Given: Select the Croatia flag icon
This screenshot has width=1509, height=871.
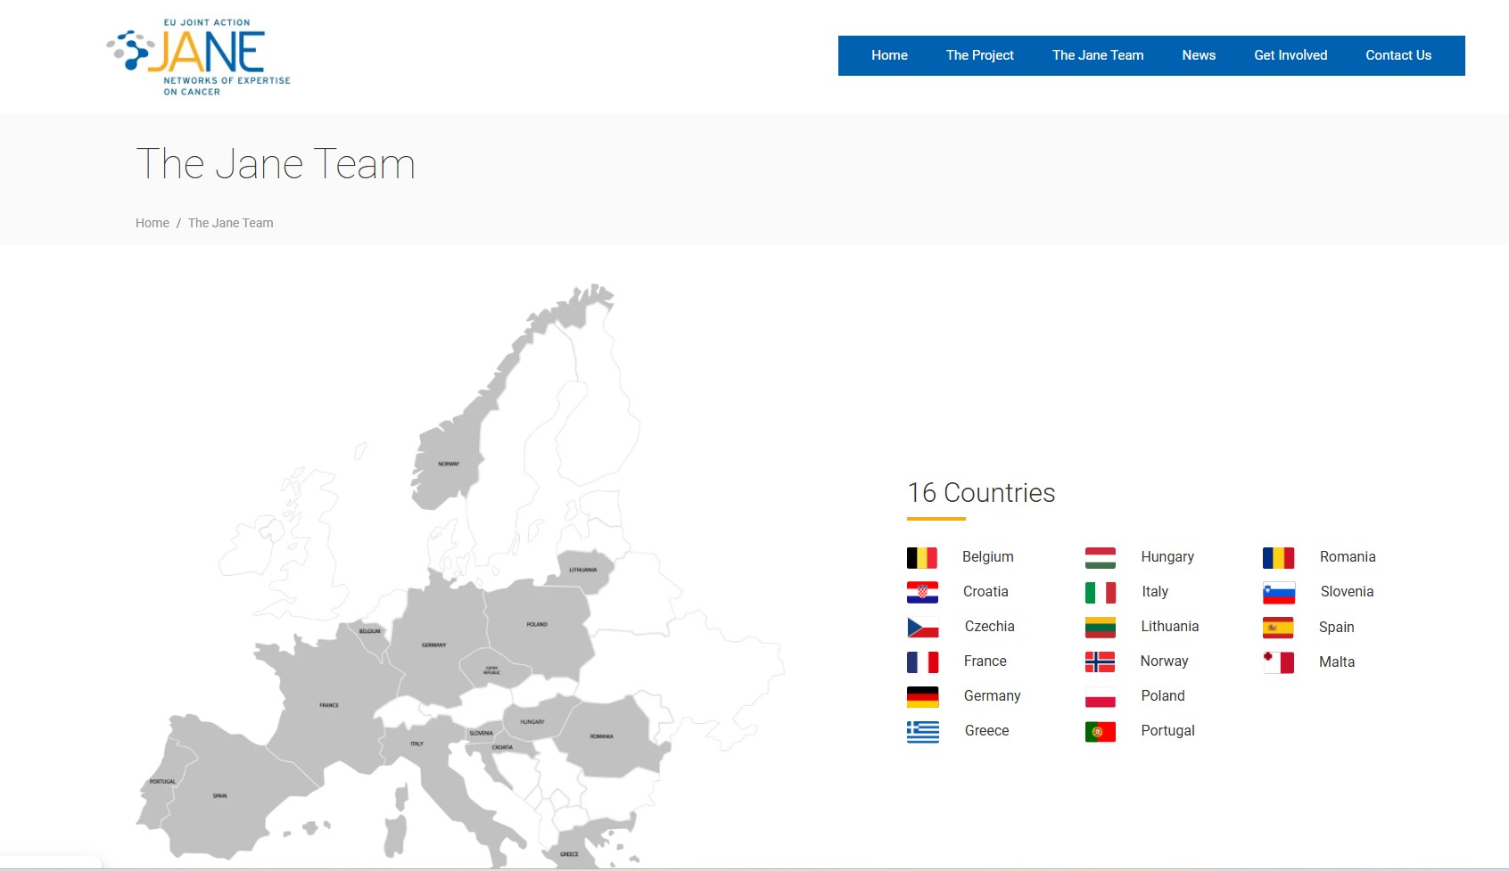Looking at the screenshot, I should click(x=922, y=592).
